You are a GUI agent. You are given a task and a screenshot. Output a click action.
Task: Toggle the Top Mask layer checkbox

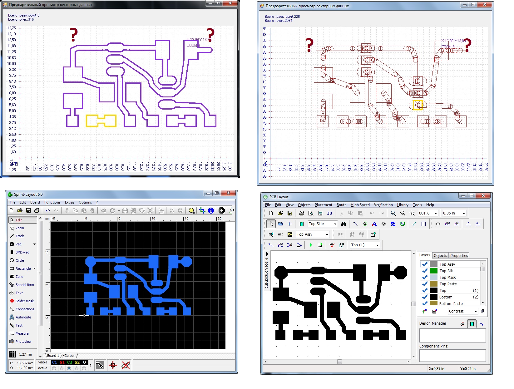point(424,277)
